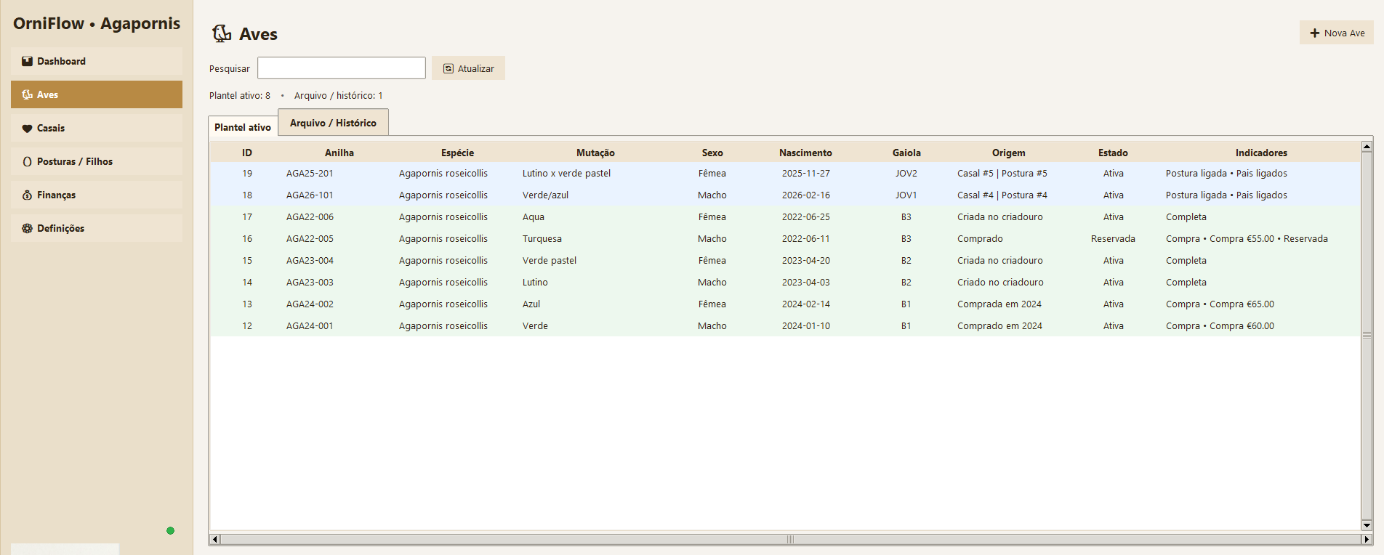
Task: Click the green status indicator dot
Action: click(170, 531)
